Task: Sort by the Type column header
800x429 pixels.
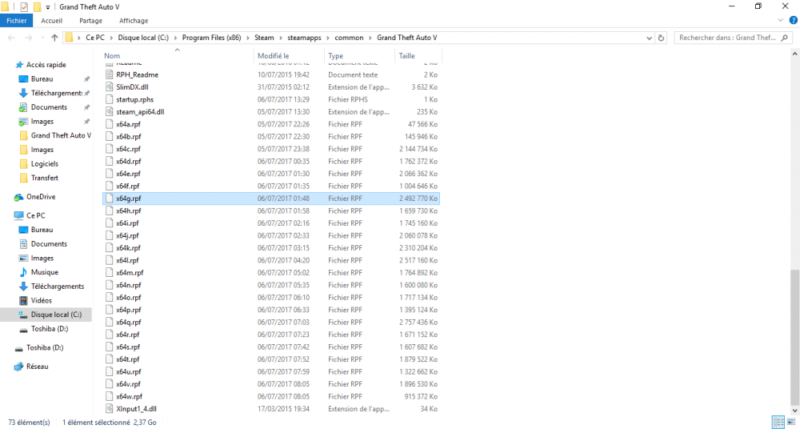Action: click(x=336, y=56)
